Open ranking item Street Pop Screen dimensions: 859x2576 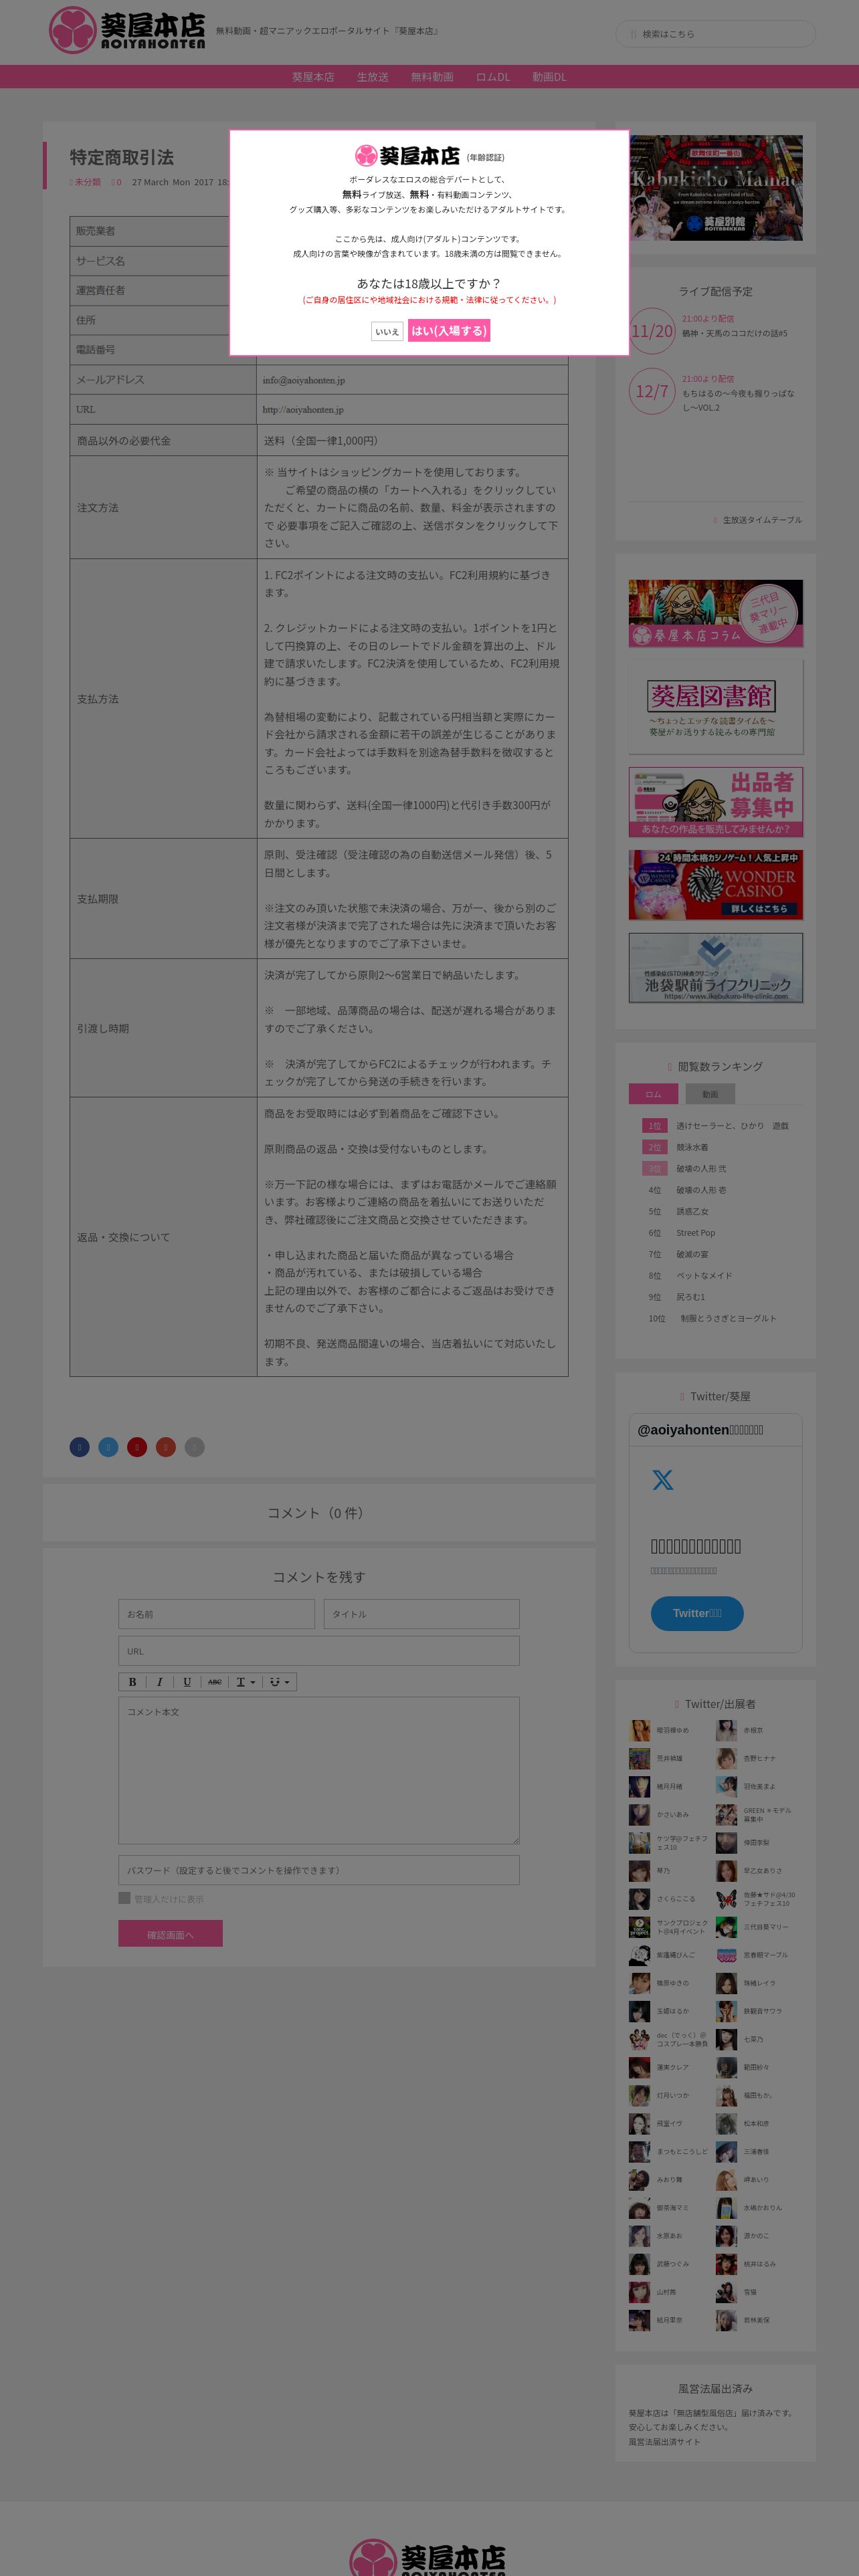(696, 1233)
